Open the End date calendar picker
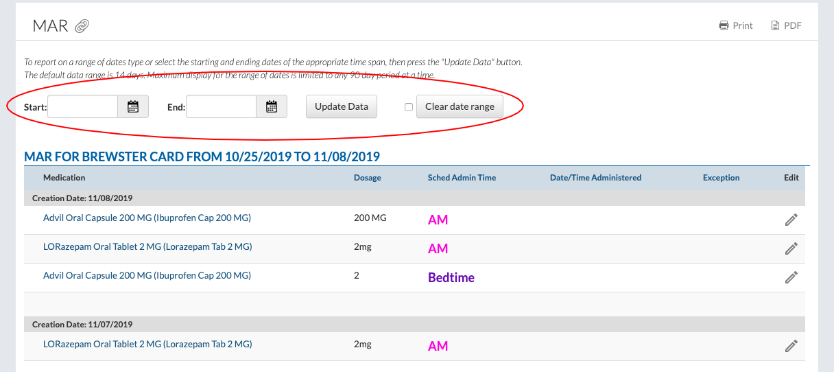The width and height of the screenshot is (834, 372). [x=272, y=106]
